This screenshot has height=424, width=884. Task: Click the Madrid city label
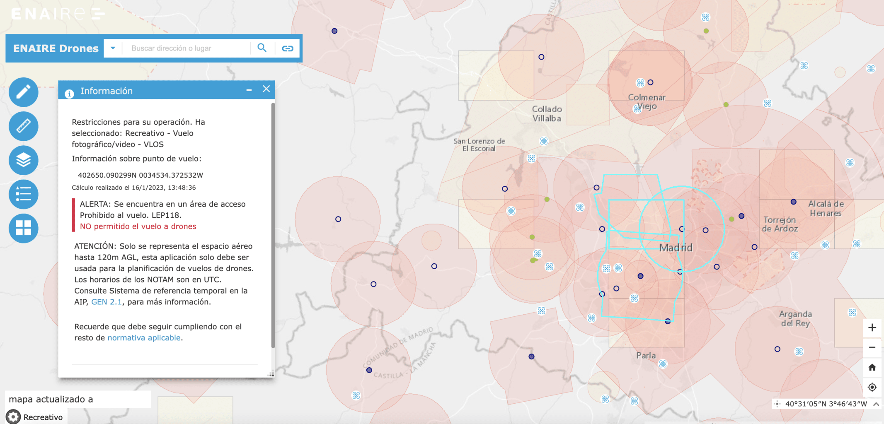tap(676, 248)
